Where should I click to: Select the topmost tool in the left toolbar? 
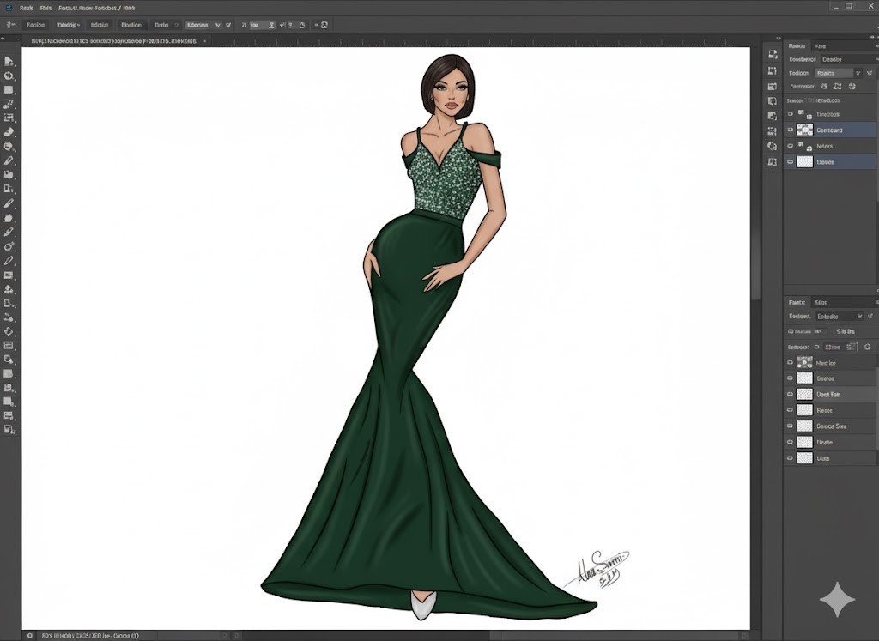click(9, 62)
